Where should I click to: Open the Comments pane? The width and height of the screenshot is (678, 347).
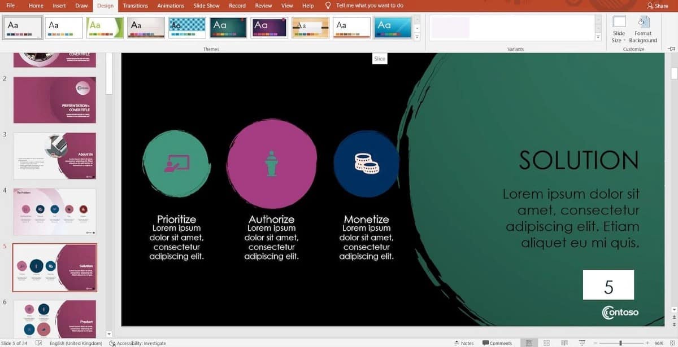[497, 342]
